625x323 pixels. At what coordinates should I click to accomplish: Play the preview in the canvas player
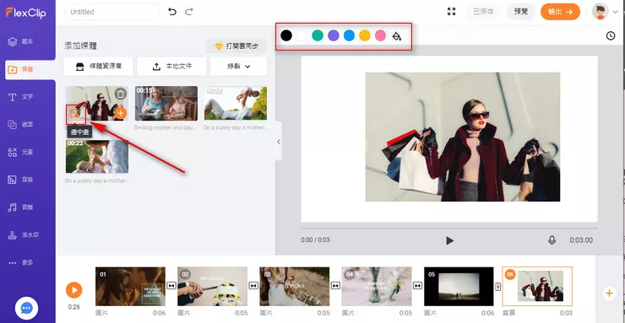click(449, 240)
